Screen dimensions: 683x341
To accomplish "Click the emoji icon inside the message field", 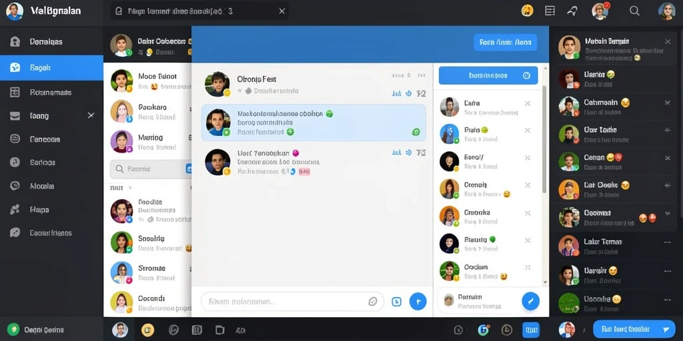I will coord(372,302).
